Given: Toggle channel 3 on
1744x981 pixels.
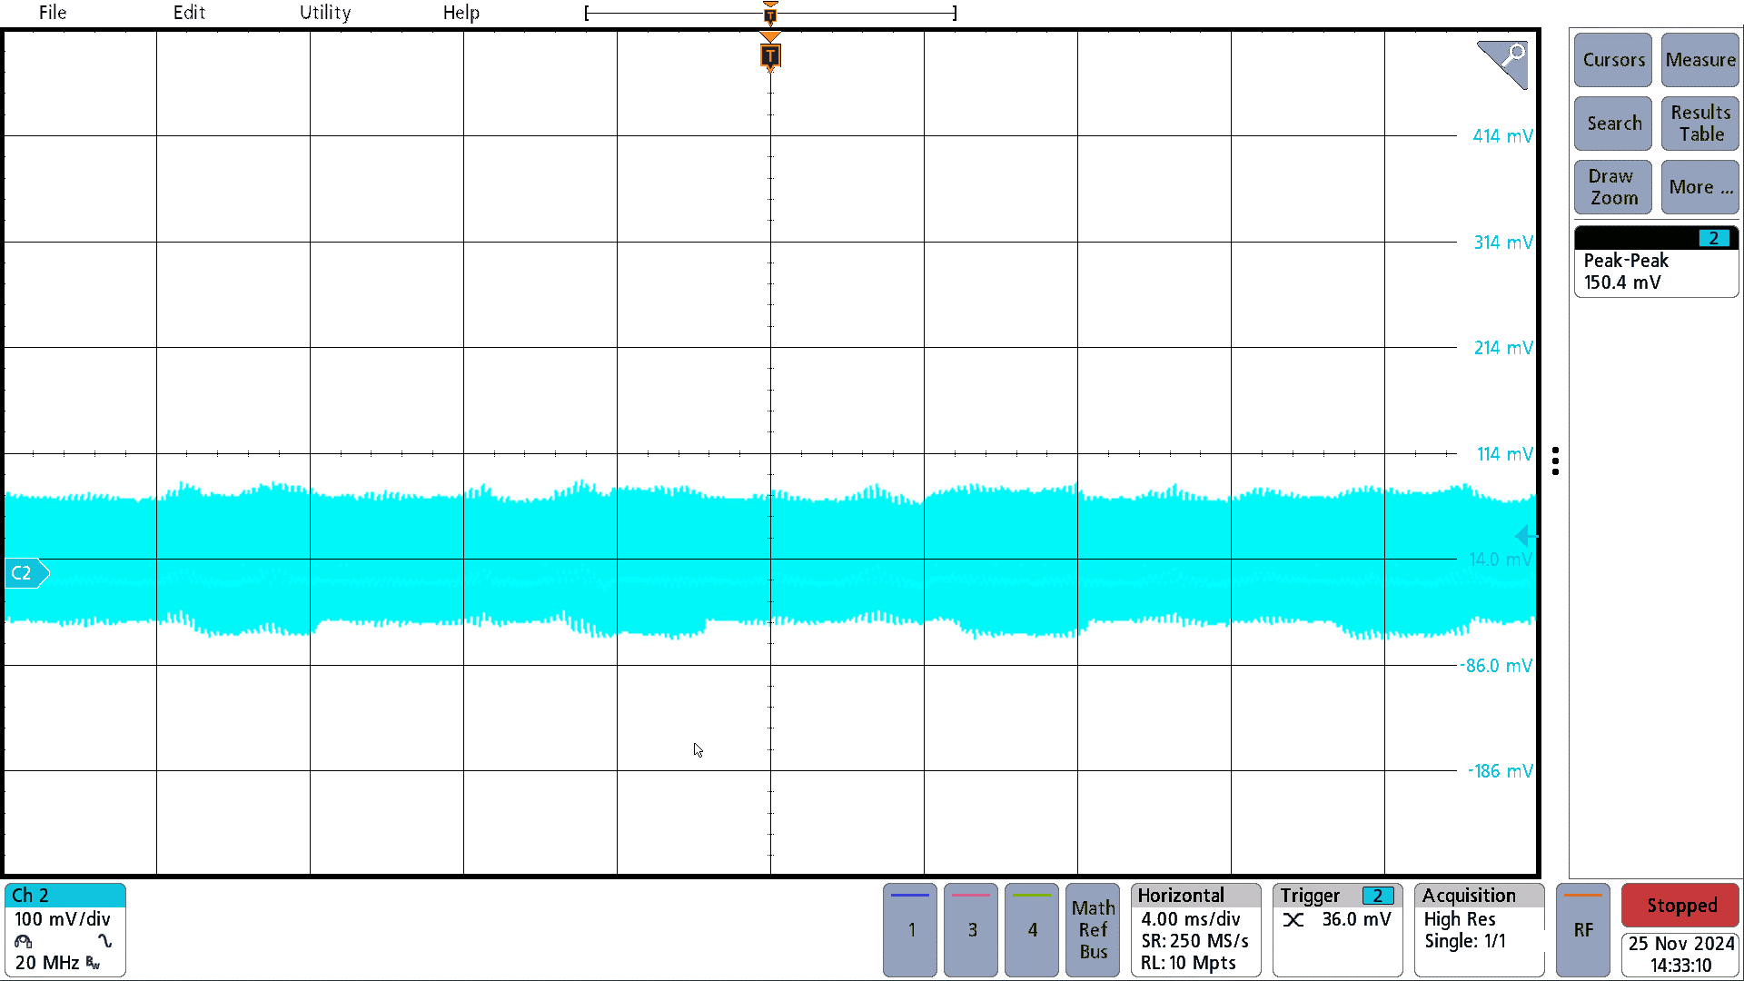Looking at the screenshot, I should [971, 930].
